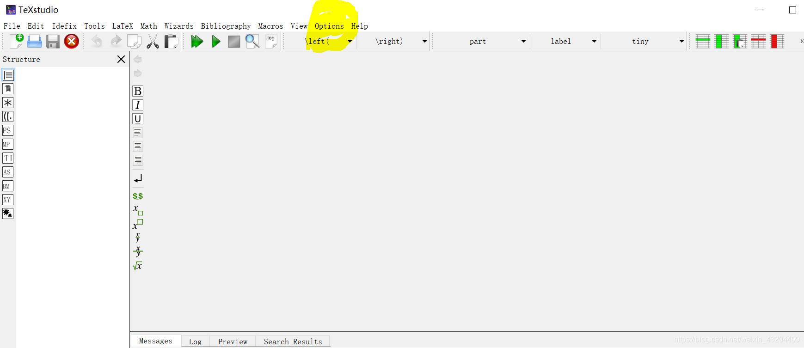804x348 pixels.
Task: Copy selection with the Copy icon
Action: click(x=134, y=42)
